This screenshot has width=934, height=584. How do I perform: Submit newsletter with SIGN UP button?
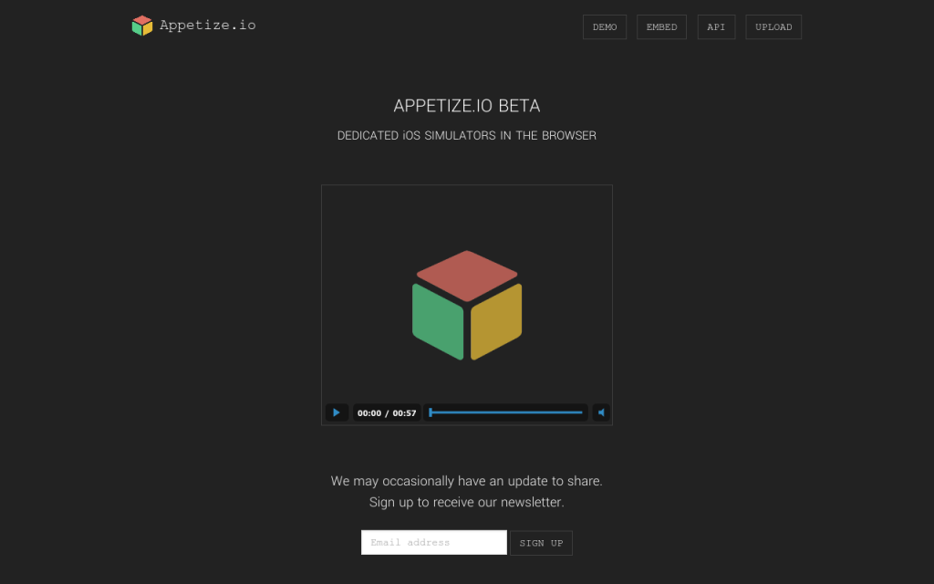541,543
